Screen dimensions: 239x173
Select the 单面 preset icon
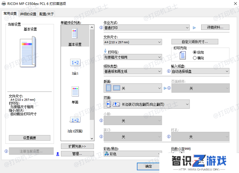click(75, 91)
